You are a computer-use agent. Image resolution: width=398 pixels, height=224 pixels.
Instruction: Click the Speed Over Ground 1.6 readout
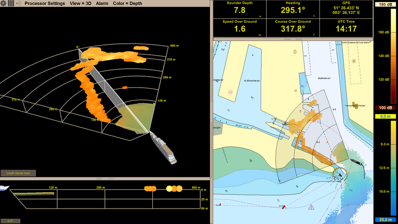point(240,28)
